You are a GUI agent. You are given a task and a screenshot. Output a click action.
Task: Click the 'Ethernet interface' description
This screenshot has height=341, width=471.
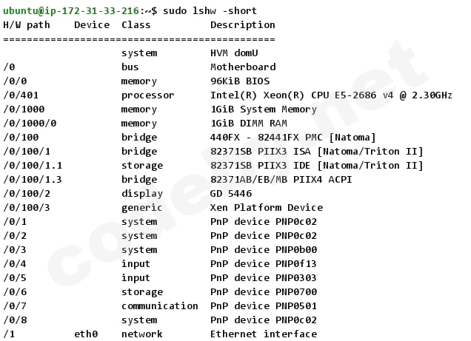pyautogui.click(x=264, y=334)
